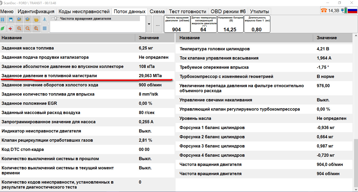The image size is (358, 192).
Task: Click the blue forward arrow icon
Action: (x=27, y=19)
